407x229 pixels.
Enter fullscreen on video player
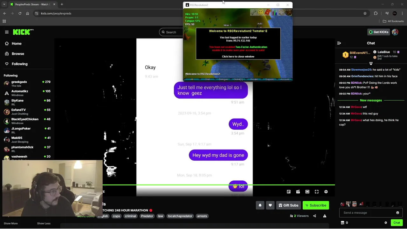pos(317,192)
